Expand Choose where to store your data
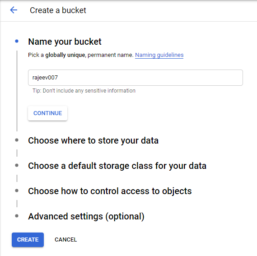This screenshot has height=256, width=257. click(x=93, y=140)
